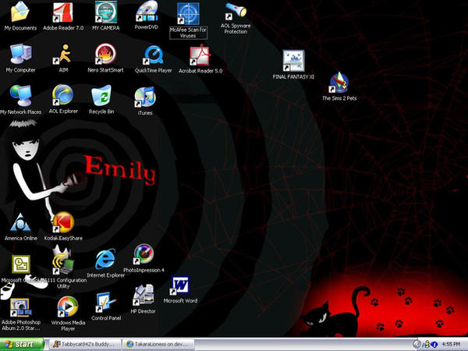Select McAfee Scan for Viruses icon

[188, 14]
